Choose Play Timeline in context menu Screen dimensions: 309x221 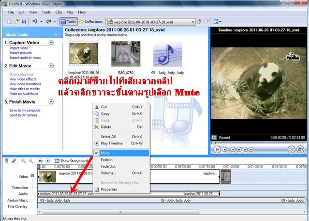tap(121, 143)
